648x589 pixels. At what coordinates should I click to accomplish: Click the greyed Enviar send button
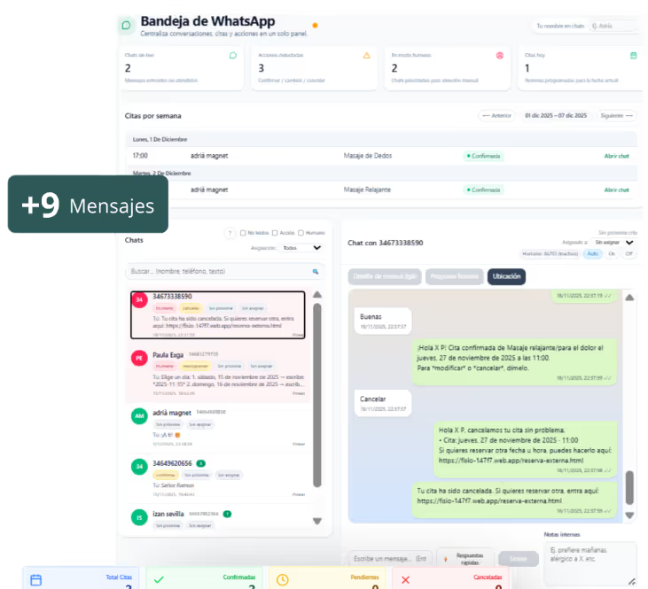pyautogui.click(x=519, y=559)
